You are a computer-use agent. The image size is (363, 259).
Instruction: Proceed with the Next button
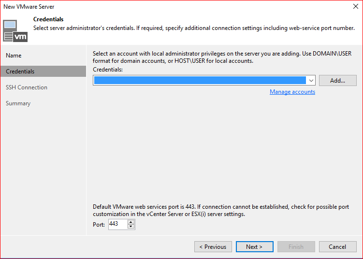(x=254, y=247)
